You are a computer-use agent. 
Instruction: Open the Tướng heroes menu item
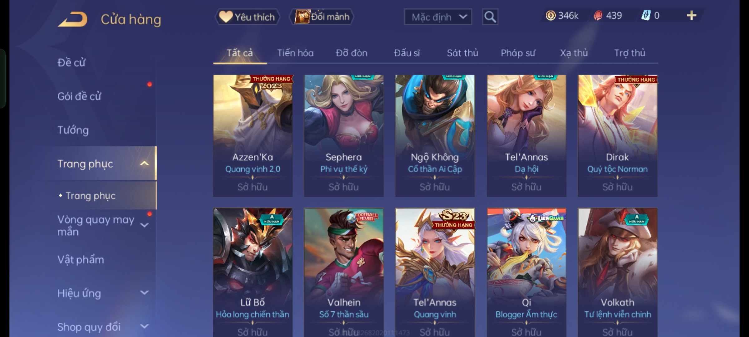tap(73, 130)
